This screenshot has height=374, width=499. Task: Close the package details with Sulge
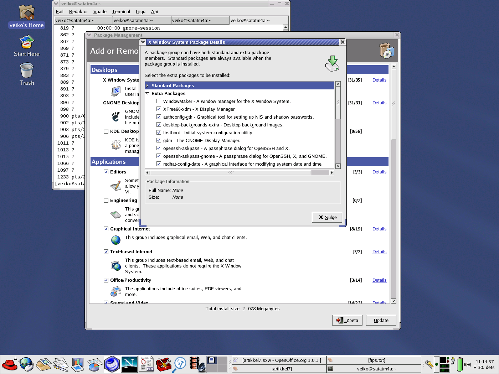click(327, 217)
